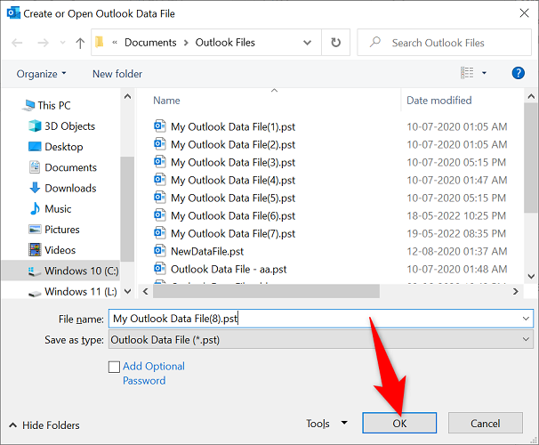
Task: Click the navigation pane scroll down arrow
Action: coord(127,292)
